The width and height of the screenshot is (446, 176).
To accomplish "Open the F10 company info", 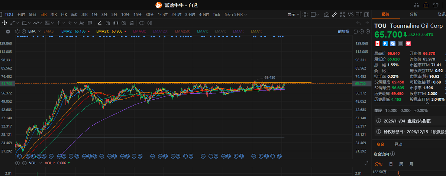I will 359,14.
